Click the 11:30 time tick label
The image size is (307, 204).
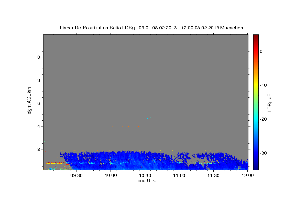point(213,176)
